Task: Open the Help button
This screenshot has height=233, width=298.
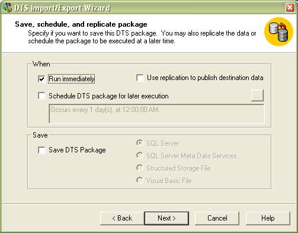Action: click(x=268, y=218)
